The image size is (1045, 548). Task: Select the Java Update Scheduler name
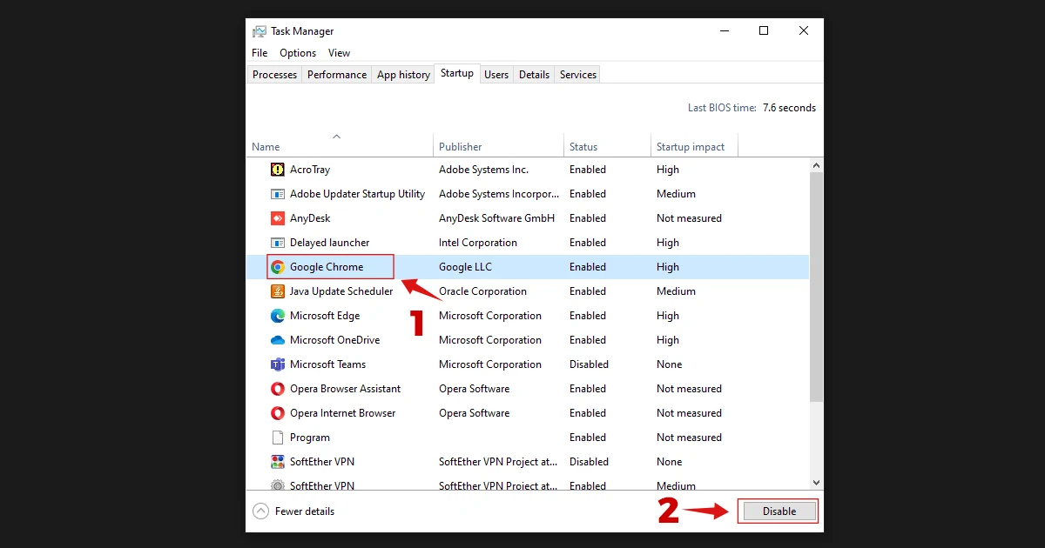click(341, 291)
